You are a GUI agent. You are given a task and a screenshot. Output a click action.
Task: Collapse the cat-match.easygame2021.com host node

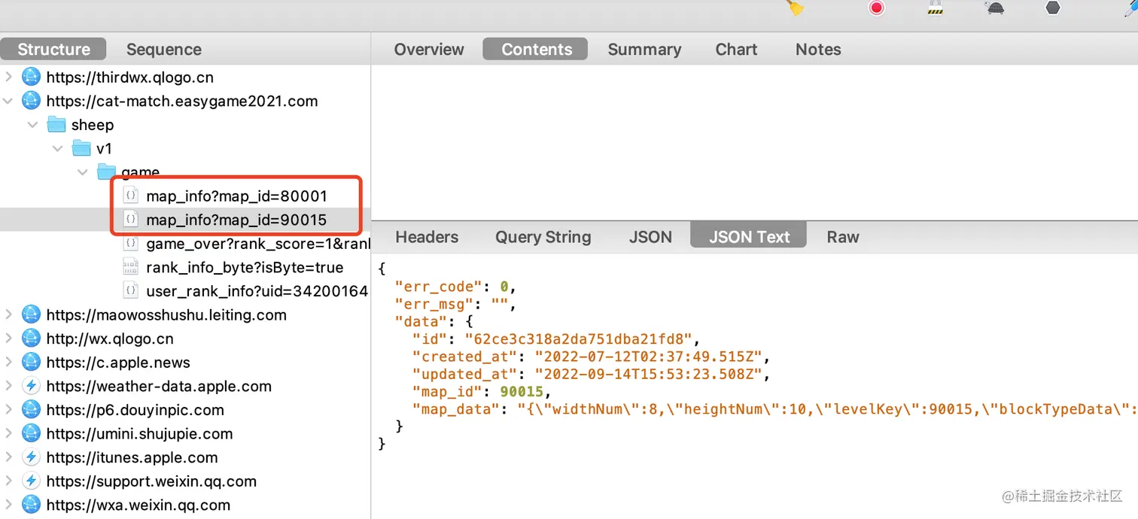coord(8,101)
